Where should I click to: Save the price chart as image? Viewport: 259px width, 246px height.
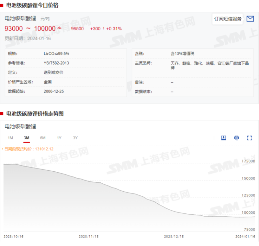223,138
